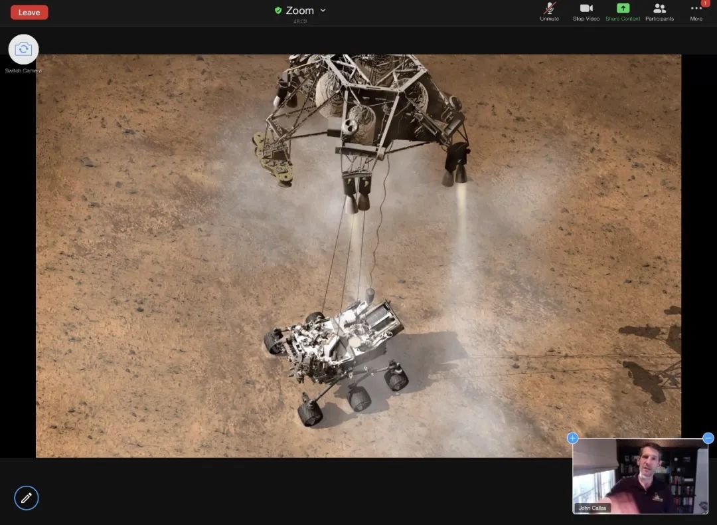Open Share Content
The width and height of the screenshot is (717, 525).
[623, 12]
